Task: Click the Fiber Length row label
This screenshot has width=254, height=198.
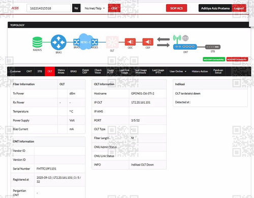Action: (102, 138)
